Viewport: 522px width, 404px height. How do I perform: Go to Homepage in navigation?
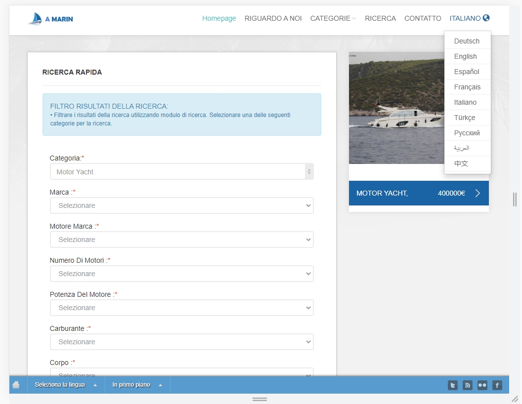pos(219,18)
